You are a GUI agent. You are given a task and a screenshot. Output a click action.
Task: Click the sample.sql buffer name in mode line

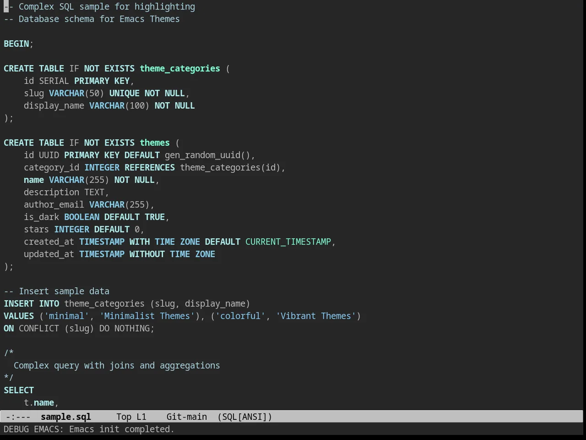(66, 417)
